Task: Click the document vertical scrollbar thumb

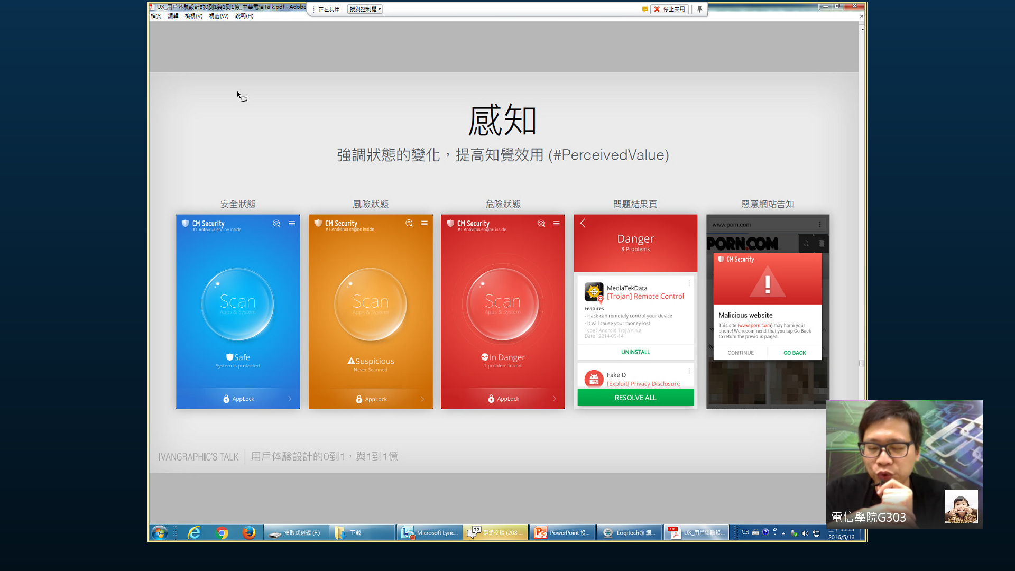Action: (x=862, y=363)
